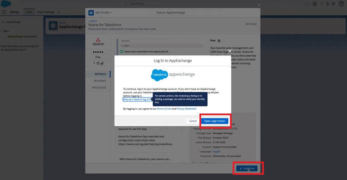The height and width of the screenshot is (180, 347).
Task: Click the Quick Find box containing 'appexchange'
Action: click(x=20, y=22)
